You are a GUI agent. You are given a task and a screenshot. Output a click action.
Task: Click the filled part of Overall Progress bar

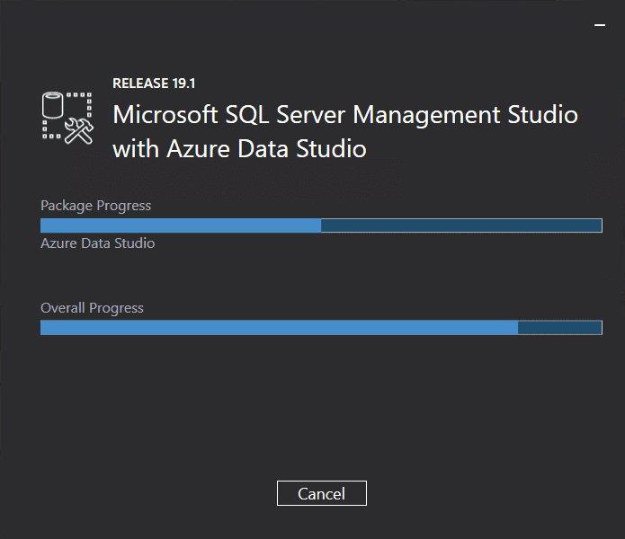coord(279,328)
